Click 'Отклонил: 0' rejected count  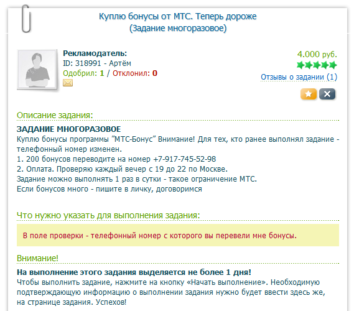(x=135, y=73)
